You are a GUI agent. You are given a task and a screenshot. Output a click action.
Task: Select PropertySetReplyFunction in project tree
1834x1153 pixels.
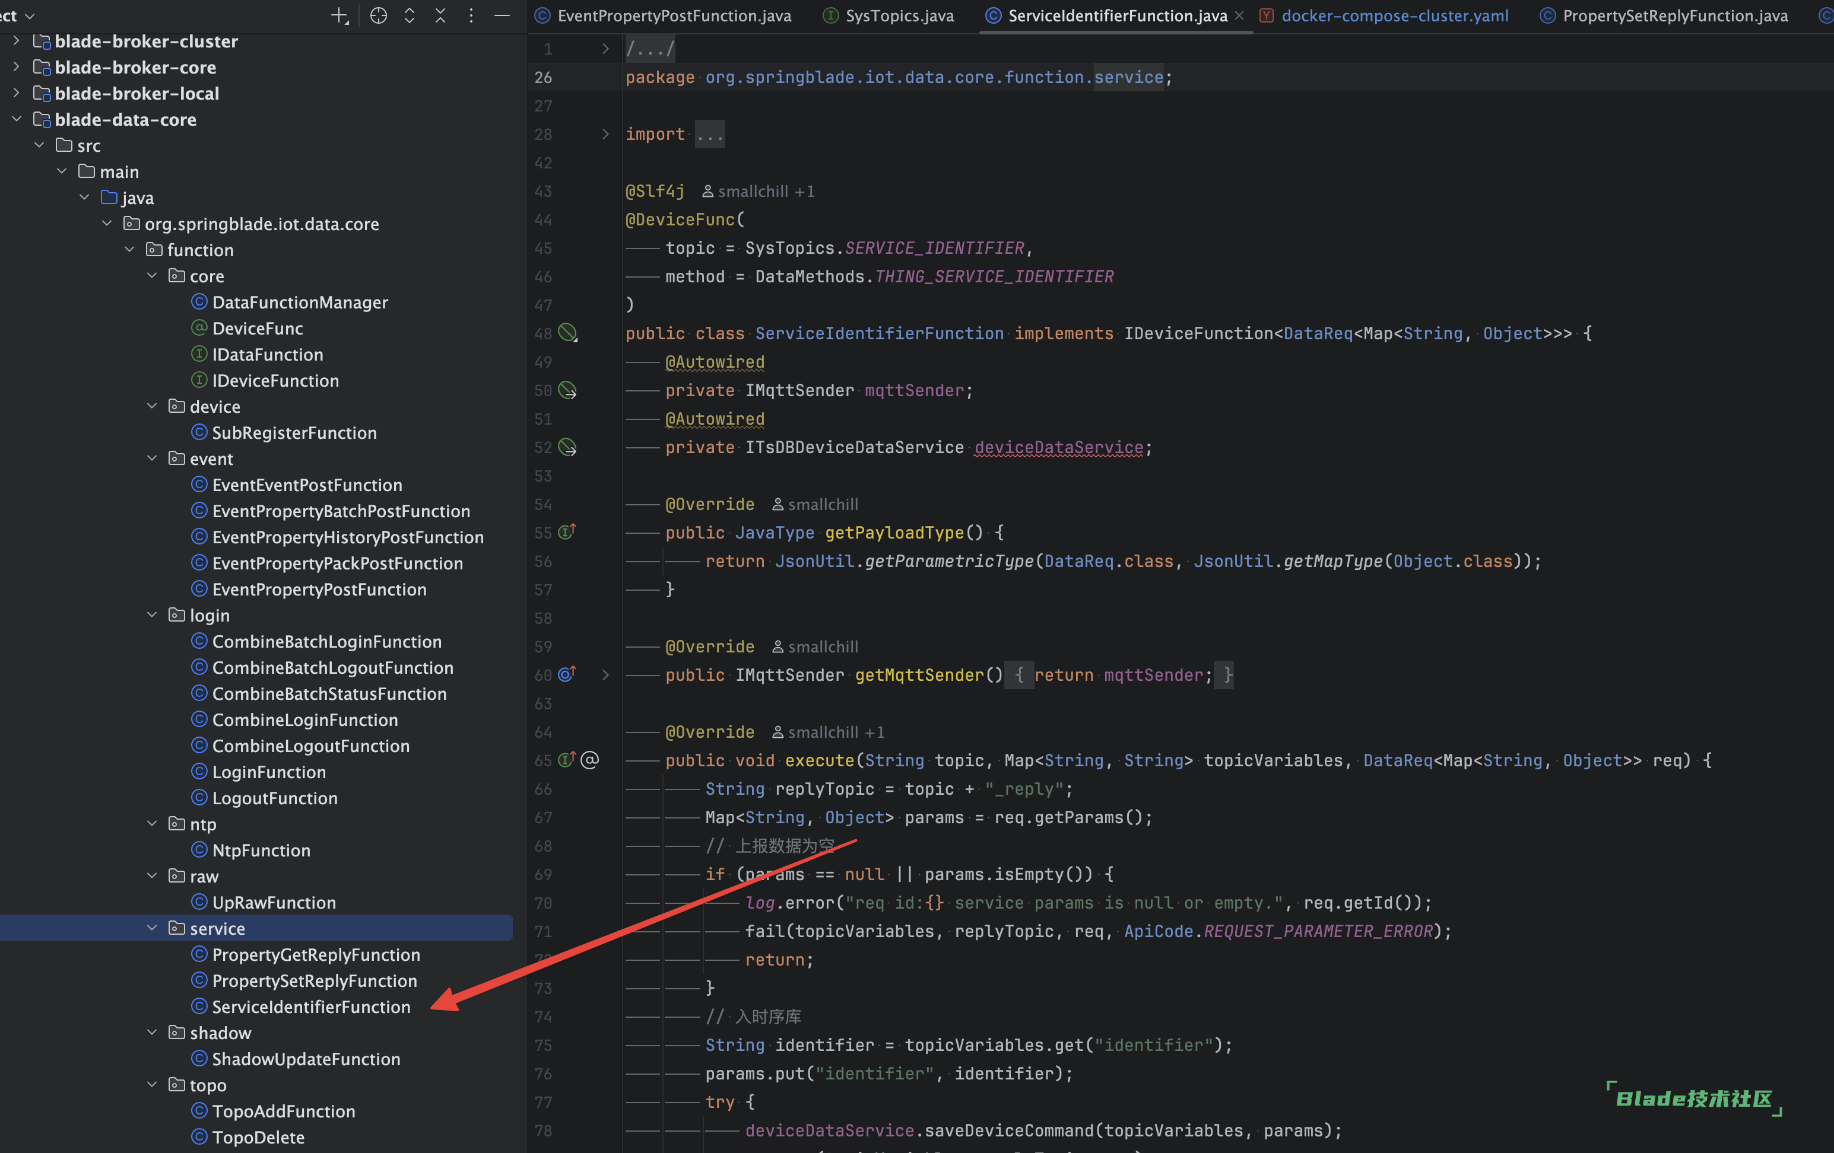pos(315,980)
